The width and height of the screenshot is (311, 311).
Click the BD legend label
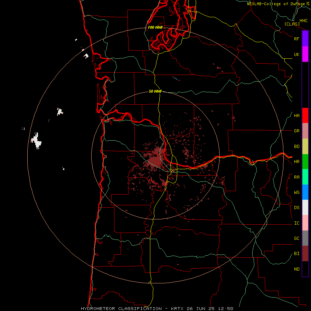pos(296,147)
